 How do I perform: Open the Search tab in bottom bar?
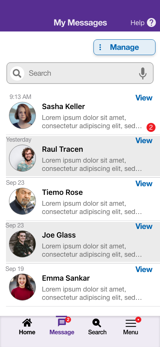click(97, 327)
